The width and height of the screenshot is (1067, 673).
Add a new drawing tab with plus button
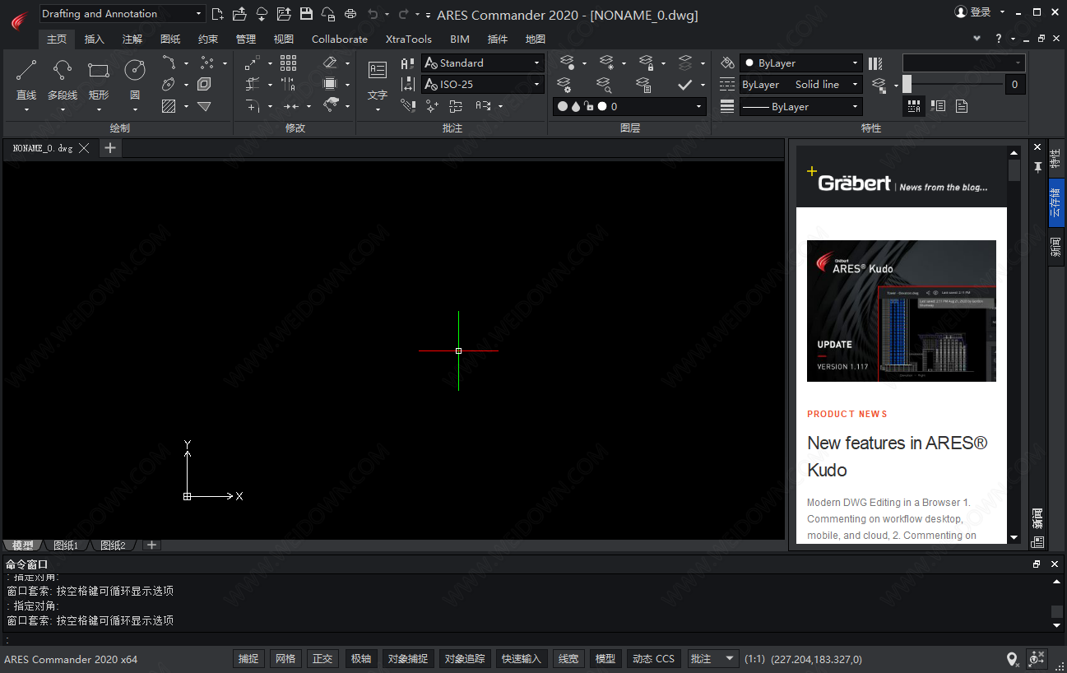pos(109,148)
